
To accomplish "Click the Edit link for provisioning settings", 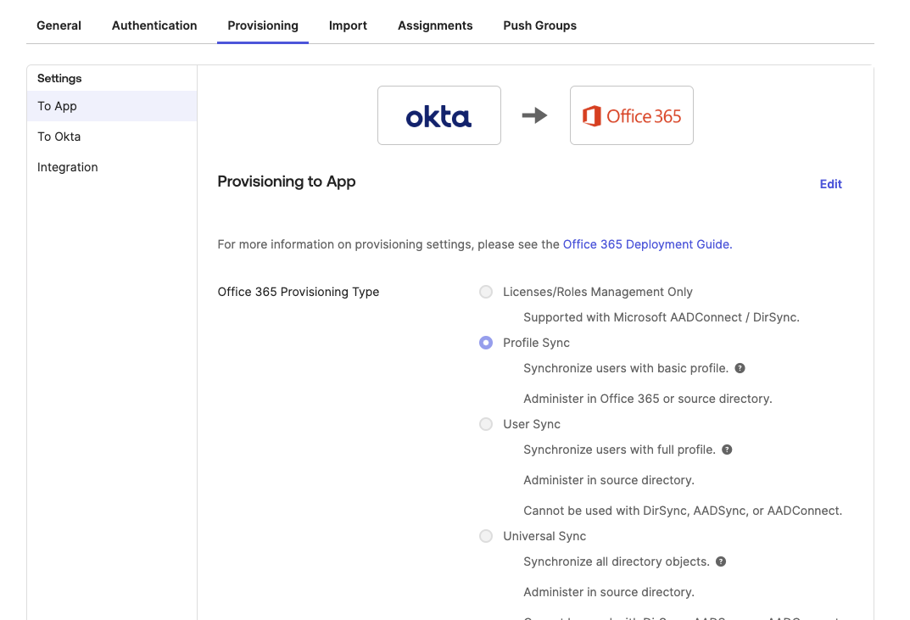I will (830, 184).
